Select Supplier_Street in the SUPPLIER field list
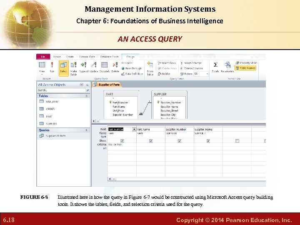This screenshot has width=300, height=225. tap(169, 110)
